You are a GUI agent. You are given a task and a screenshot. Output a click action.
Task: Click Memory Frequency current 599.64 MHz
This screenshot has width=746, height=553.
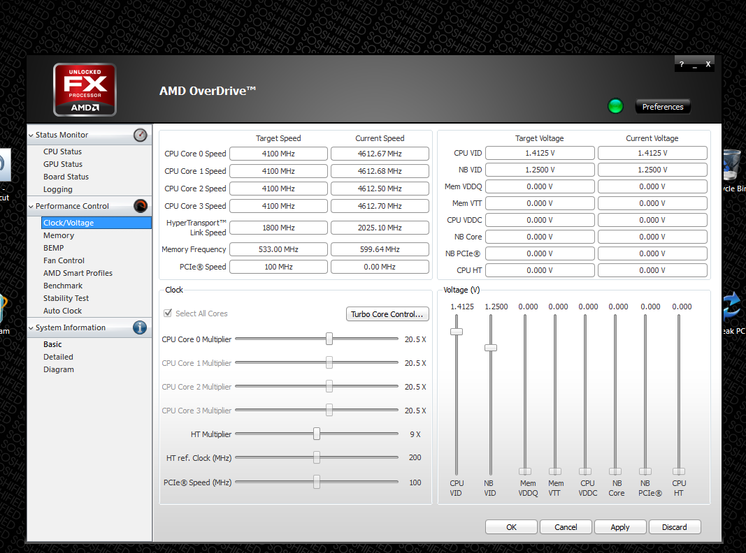[380, 249]
